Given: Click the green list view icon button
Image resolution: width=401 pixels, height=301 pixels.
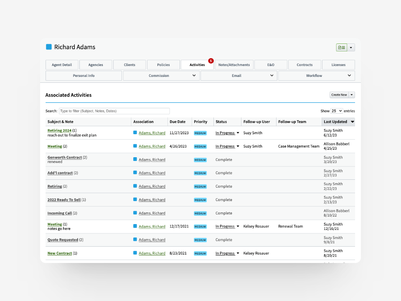Looking at the screenshot, I should [x=341, y=48].
